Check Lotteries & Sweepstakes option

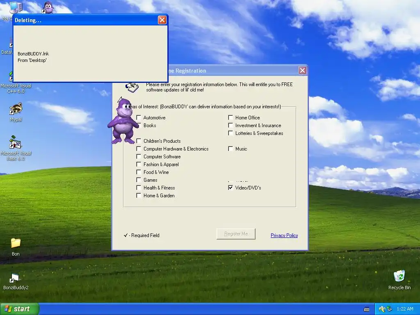pos(231,133)
